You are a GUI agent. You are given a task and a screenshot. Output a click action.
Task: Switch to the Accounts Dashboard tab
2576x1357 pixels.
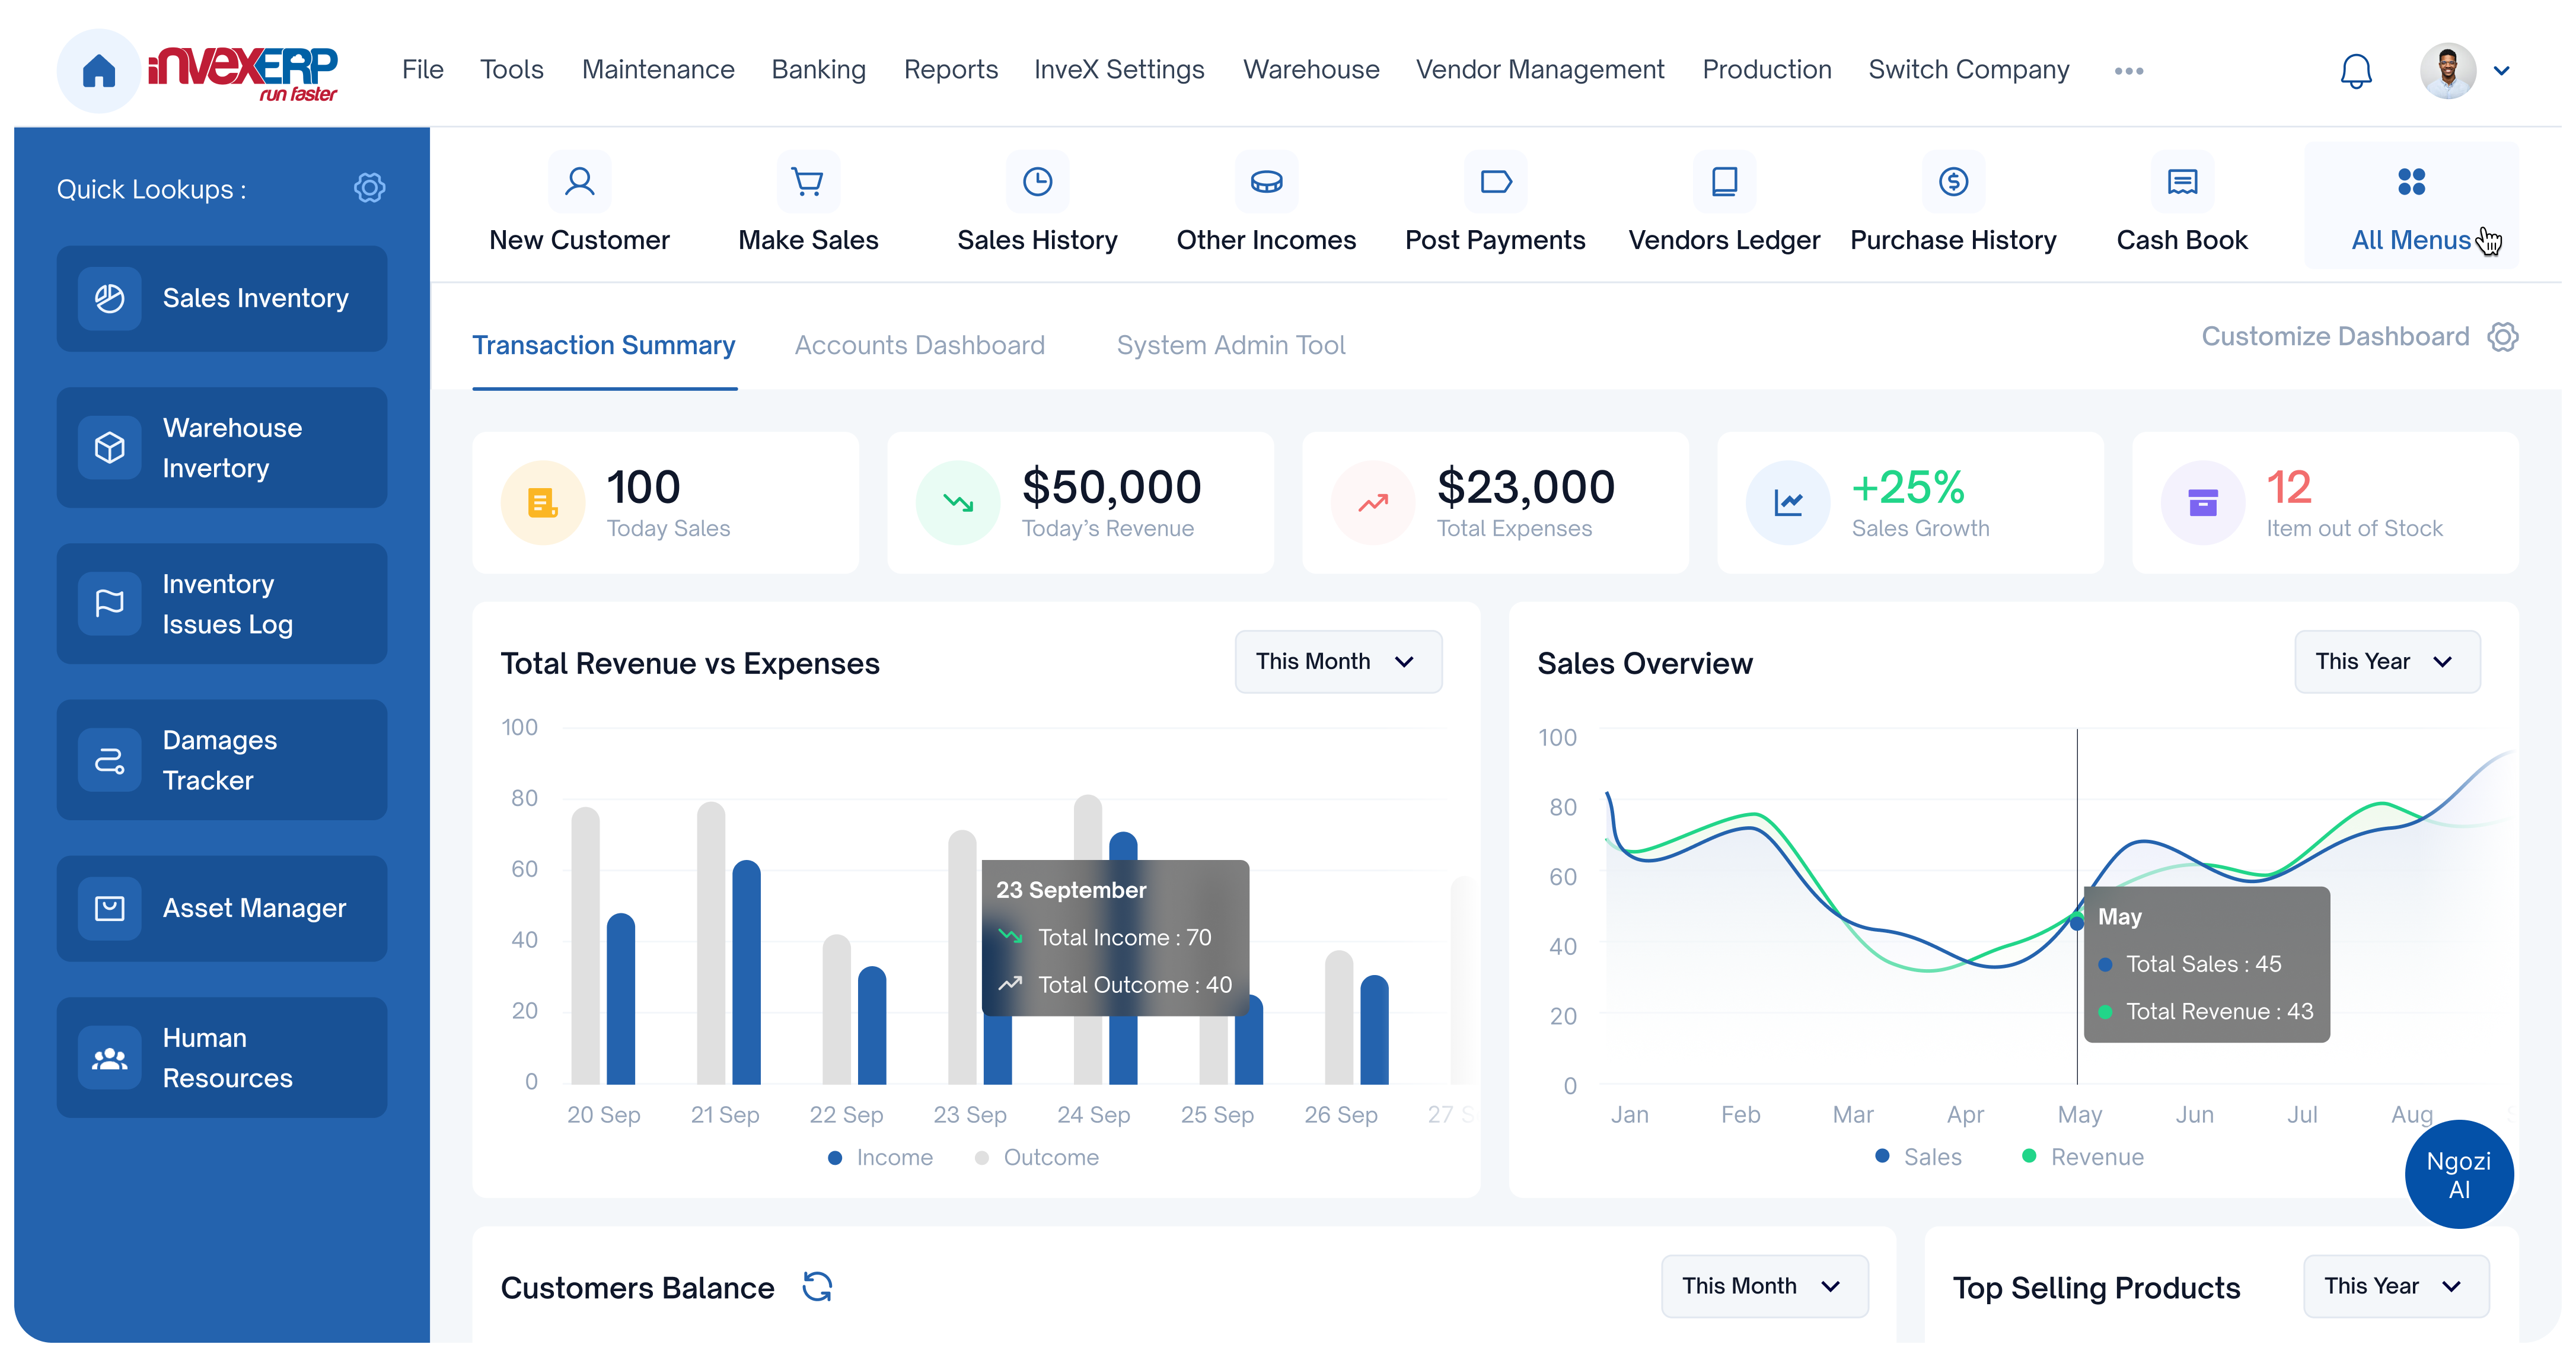point(919,345)
